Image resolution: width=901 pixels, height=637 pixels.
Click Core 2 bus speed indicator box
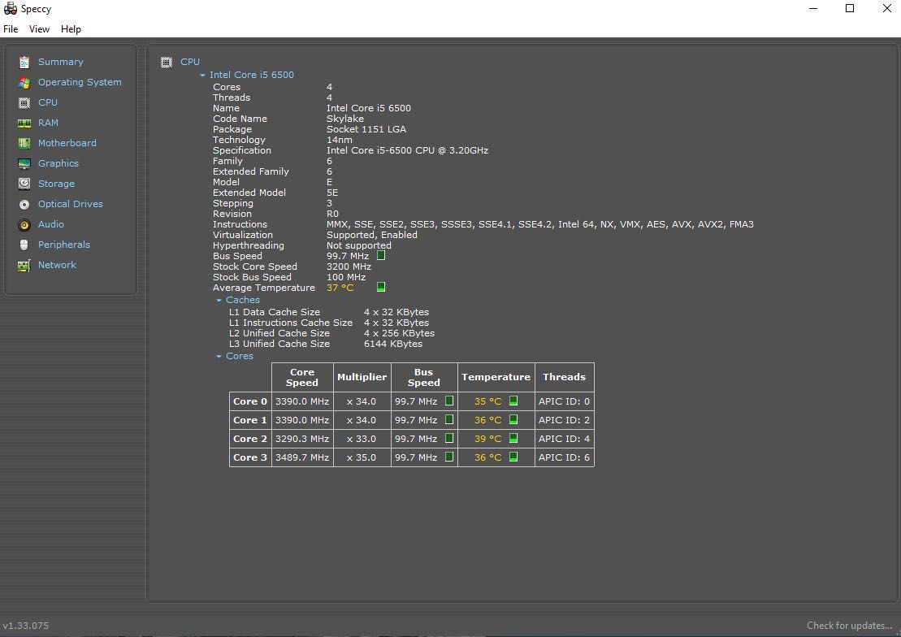pyautogui.click(x=449, y=438)
